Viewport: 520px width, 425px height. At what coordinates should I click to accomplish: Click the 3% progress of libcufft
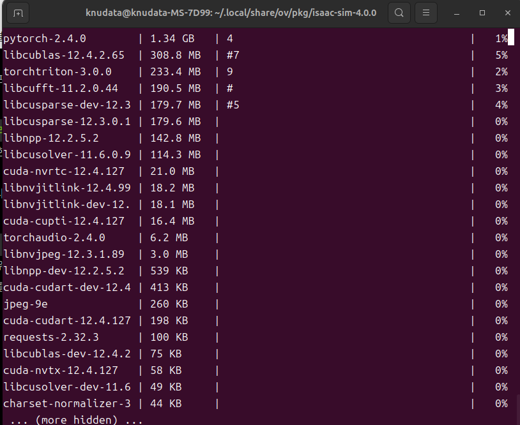pyautogui.click(x=501, y=89)
